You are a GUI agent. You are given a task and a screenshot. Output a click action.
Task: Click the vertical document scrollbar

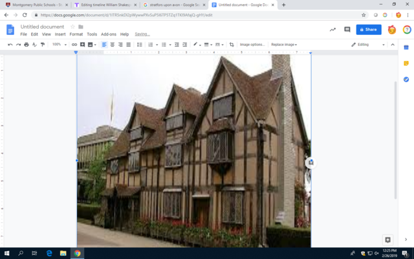395,140
